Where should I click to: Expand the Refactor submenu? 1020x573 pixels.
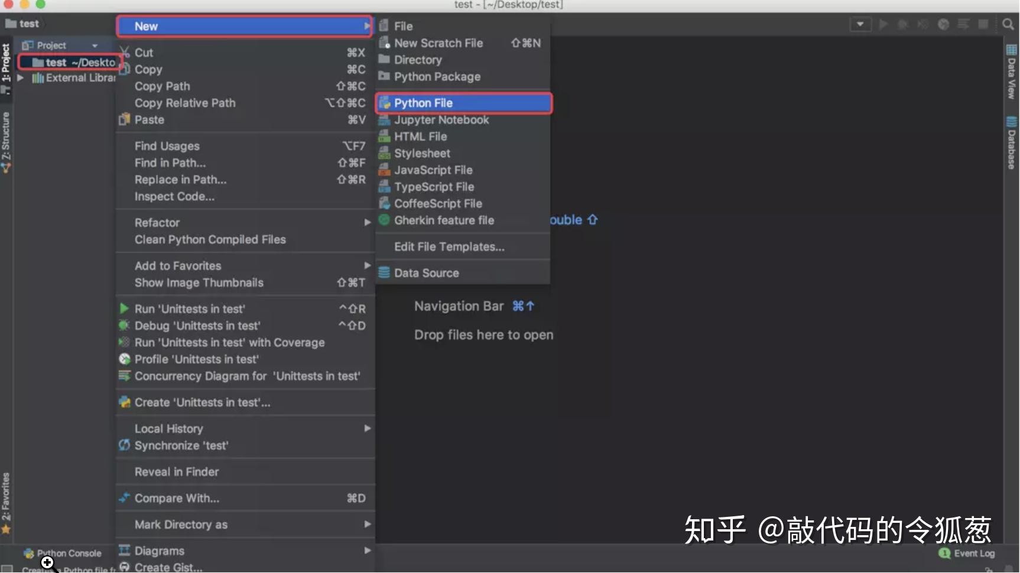(157, 223)
